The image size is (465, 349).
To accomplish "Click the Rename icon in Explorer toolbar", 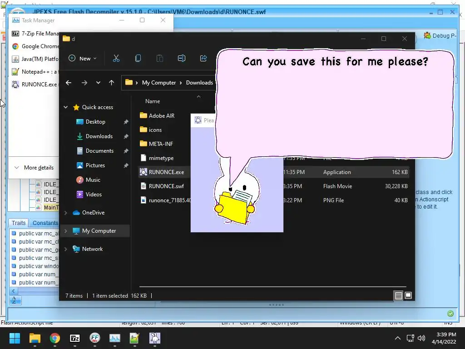I will (x=182, y=59).
